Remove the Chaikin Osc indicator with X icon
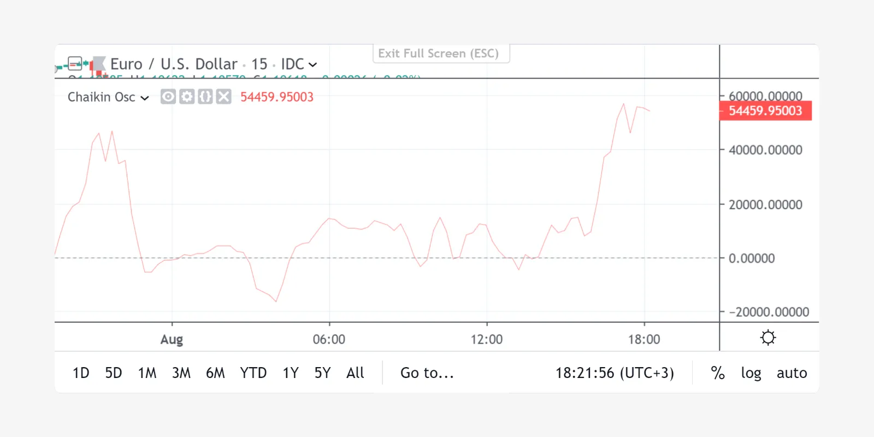Image resolution: width=874 pixels, height=437 pixels. (x=223, y=97)
